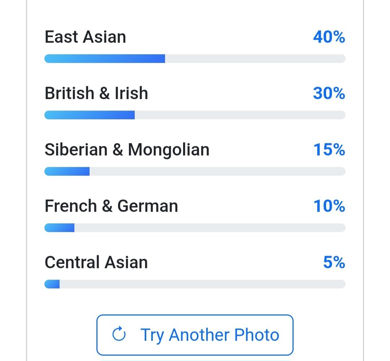Click the British & Irish label
The height and width of the screenshot is (361, 390).
(96, 93)
